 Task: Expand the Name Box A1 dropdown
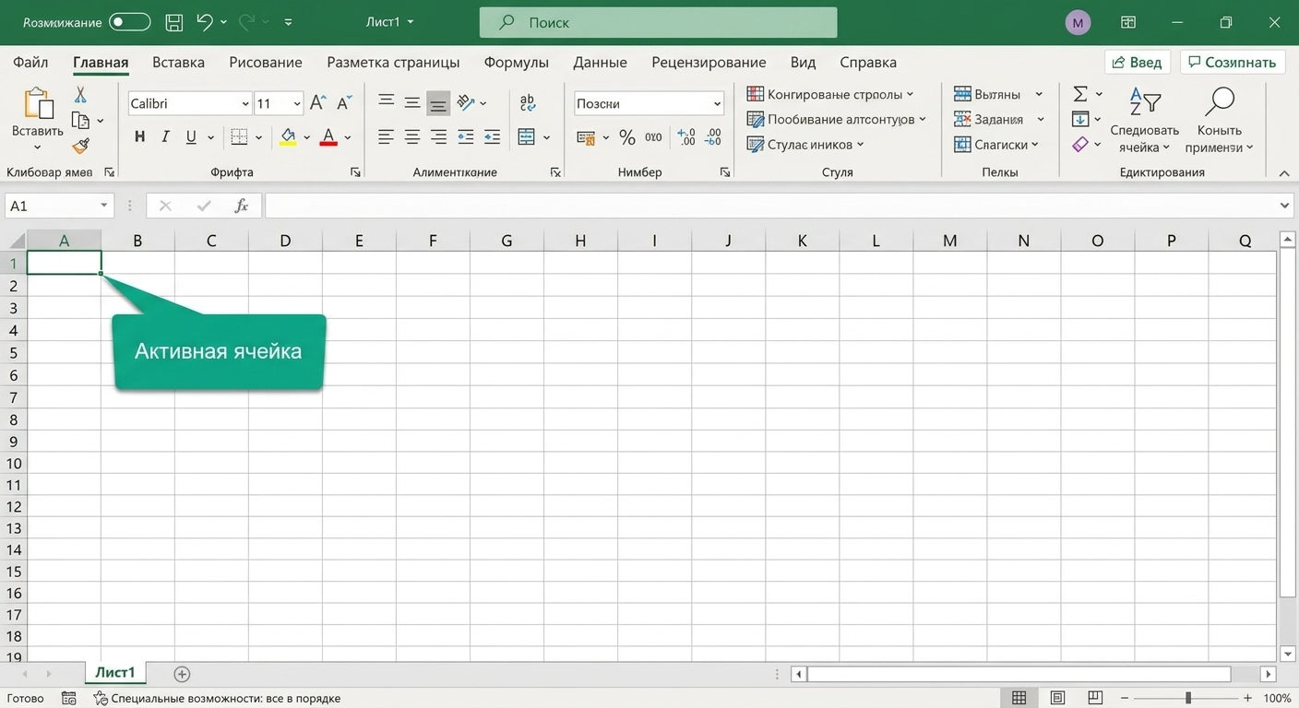103,206
